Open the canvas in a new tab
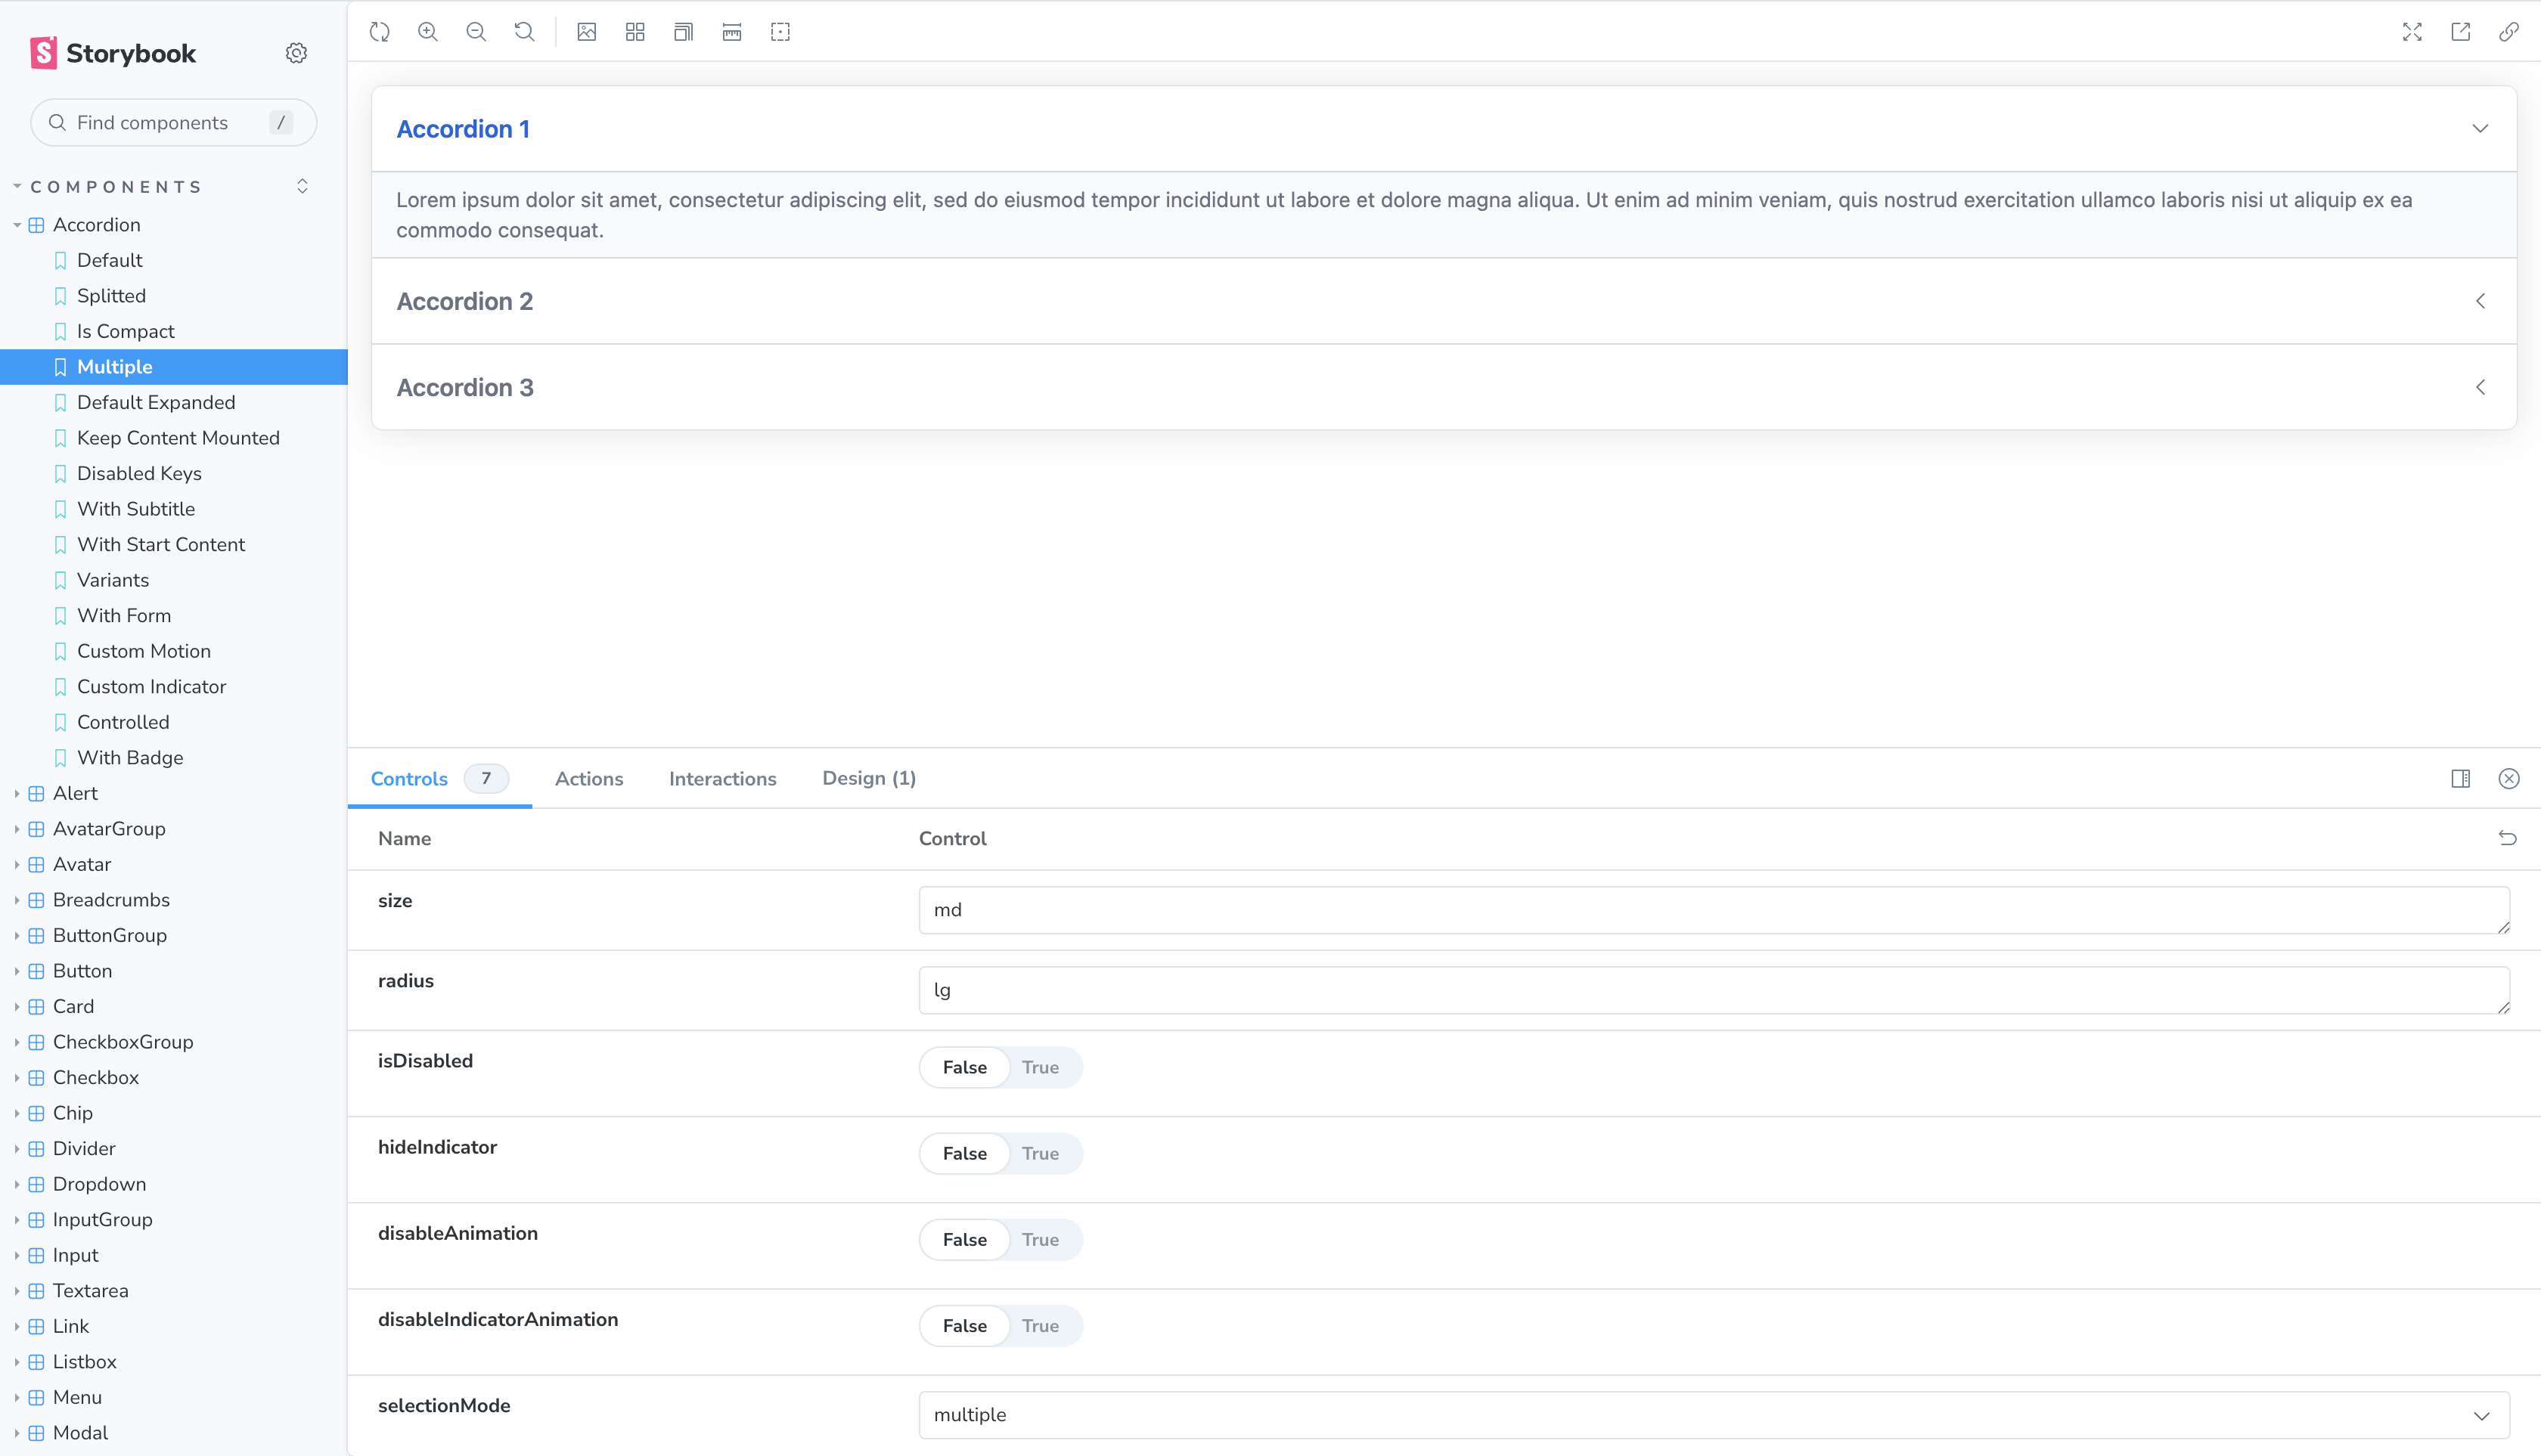Viewport: 2541px width, 1456px height. tap(2461, 31)
